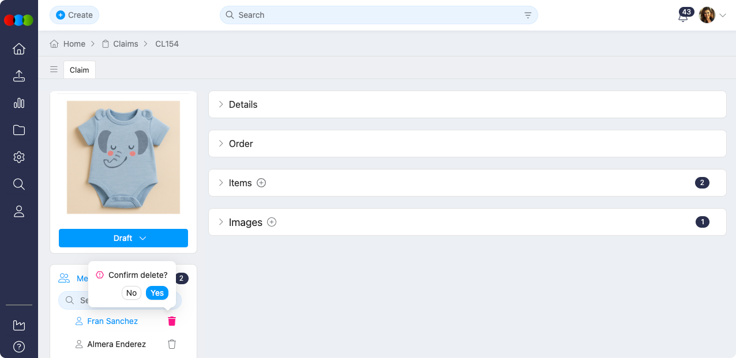Click the add Items plus icon
The height and width of the screenshot is (358, 736).
point(261,183)
